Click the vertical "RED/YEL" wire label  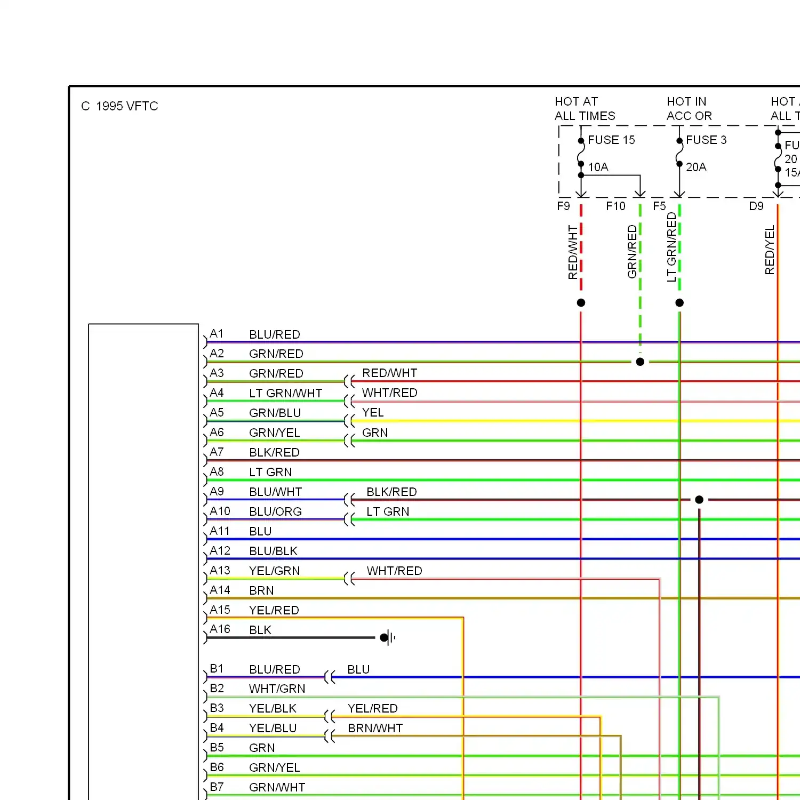pyautogui.click(x=770, y=250)
